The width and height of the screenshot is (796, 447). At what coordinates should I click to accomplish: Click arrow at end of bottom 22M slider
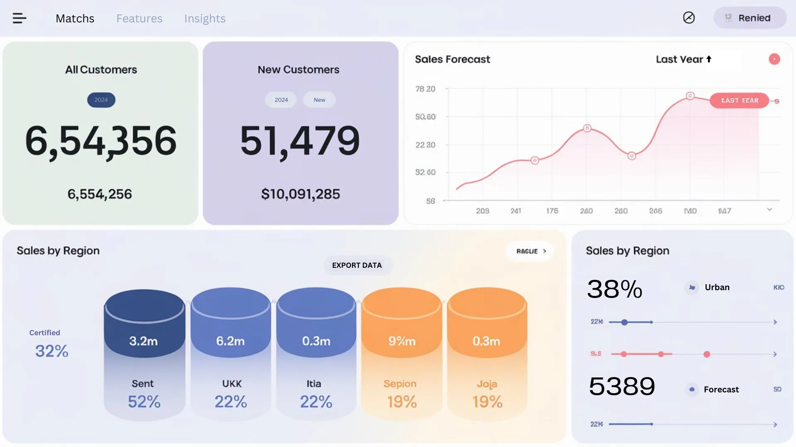775,425
